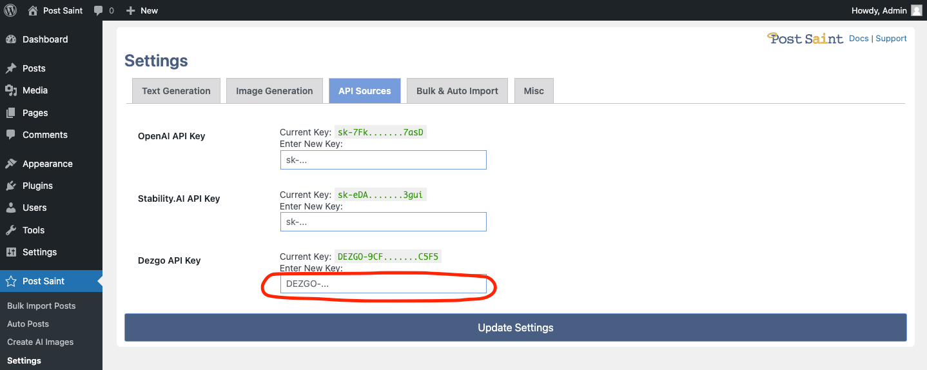Go to Create AI Images submenu
Image resolution: width=927 pixels, height=370 pixels.
tap(40, 342)
